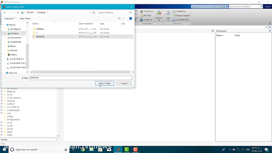Click Cancel in the folder dialog

(124, 83)
